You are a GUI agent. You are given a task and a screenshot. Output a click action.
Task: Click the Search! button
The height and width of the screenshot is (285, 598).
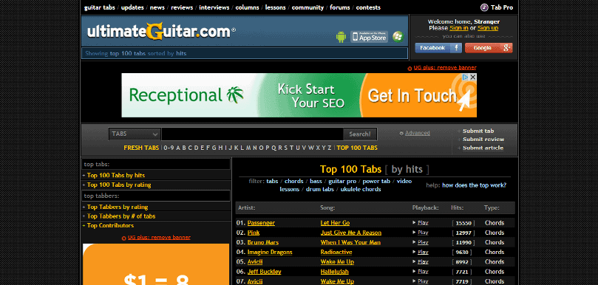pyautogui.click(x=360, y=134)
